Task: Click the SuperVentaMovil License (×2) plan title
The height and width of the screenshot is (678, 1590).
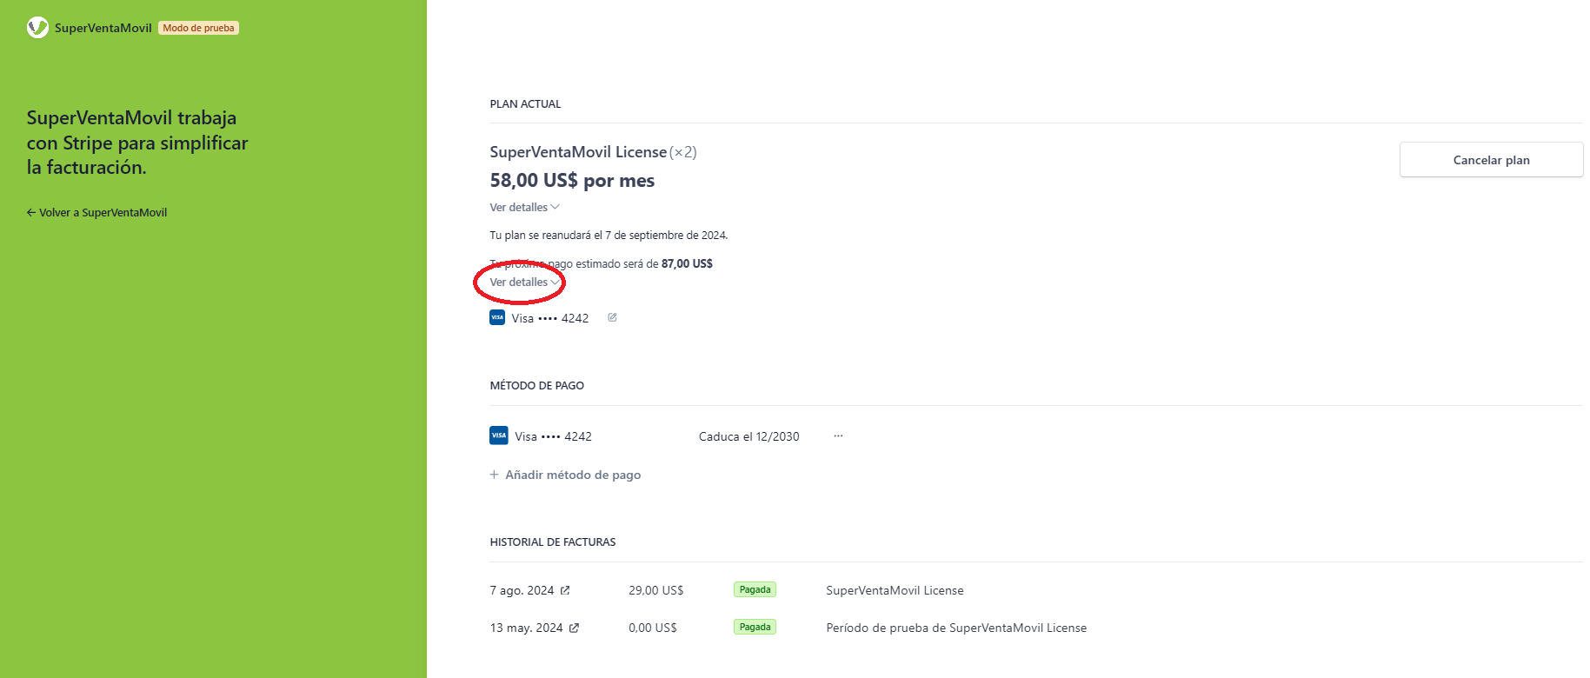Action: coord(593,152)
